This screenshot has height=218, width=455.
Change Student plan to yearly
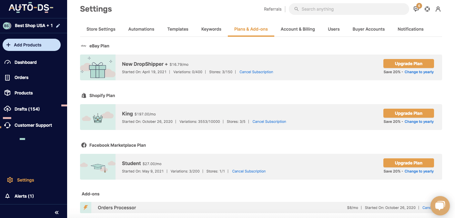(x=419, y=171)
